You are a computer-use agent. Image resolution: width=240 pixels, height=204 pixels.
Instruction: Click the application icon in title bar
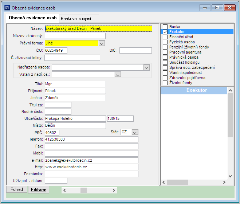[x=7, y=8]
